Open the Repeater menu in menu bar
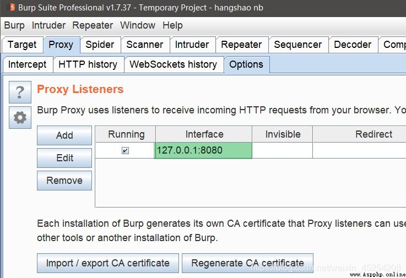Image resolution: width=406 pixels, height=278 pixels. click(x=93, y=25)
